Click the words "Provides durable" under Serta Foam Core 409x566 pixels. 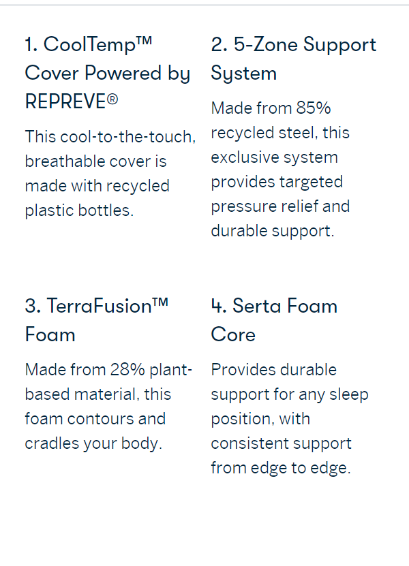pyautogui.click(x=273, y=370)
